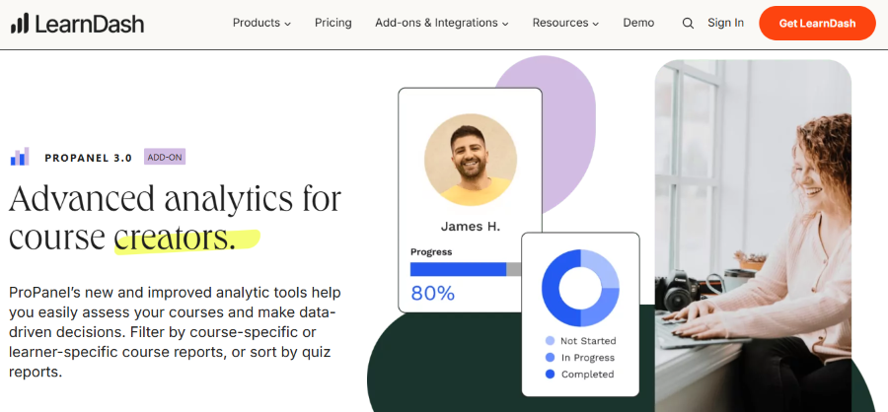This screenshot has width=888, height=412.
Task: Click the LearnDash logo
Action: pos(77,24)
